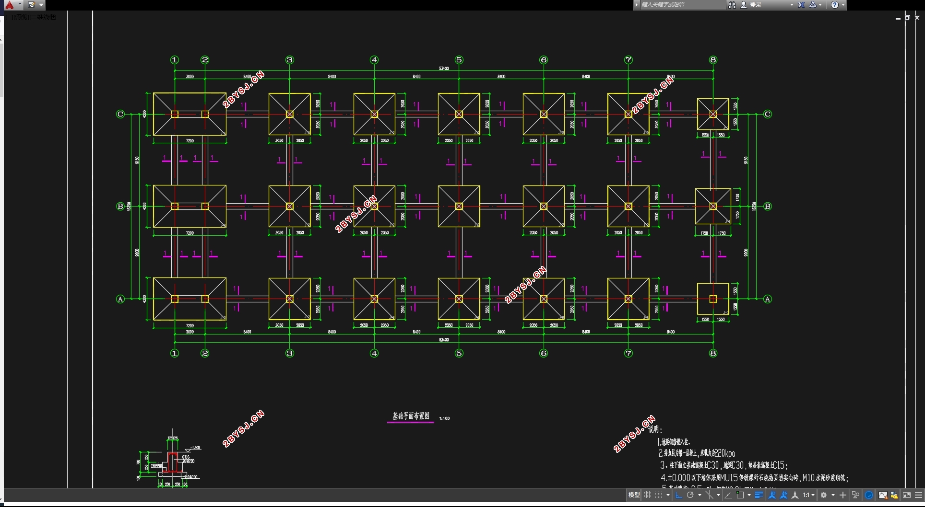Screen dimensions: 925x507
Task: Select note line containing 220kpa
Action: (697, 453)
